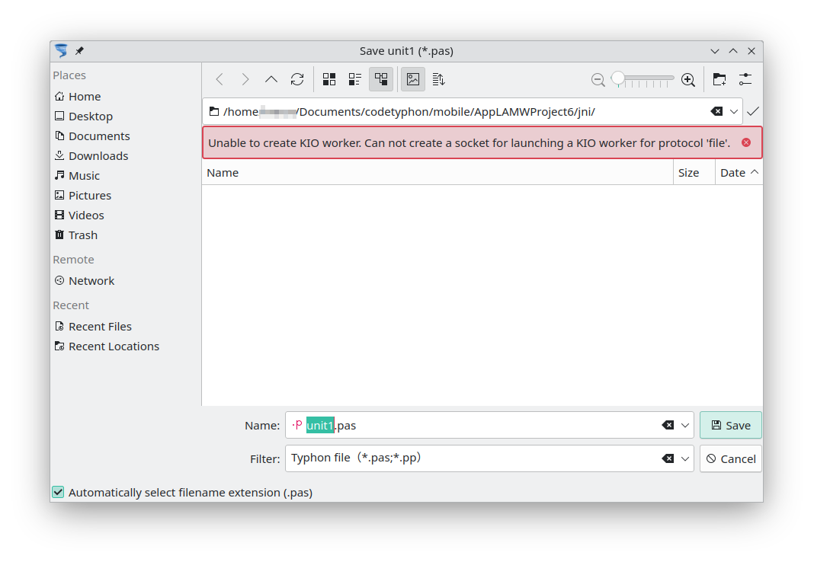Screen dimensions: 814x562
Task: Save the unit1.pas file
Action: coord(731,425)
